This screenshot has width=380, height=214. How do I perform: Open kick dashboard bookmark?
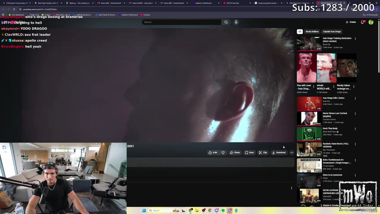pyautogui.click(x=16, y=15)
